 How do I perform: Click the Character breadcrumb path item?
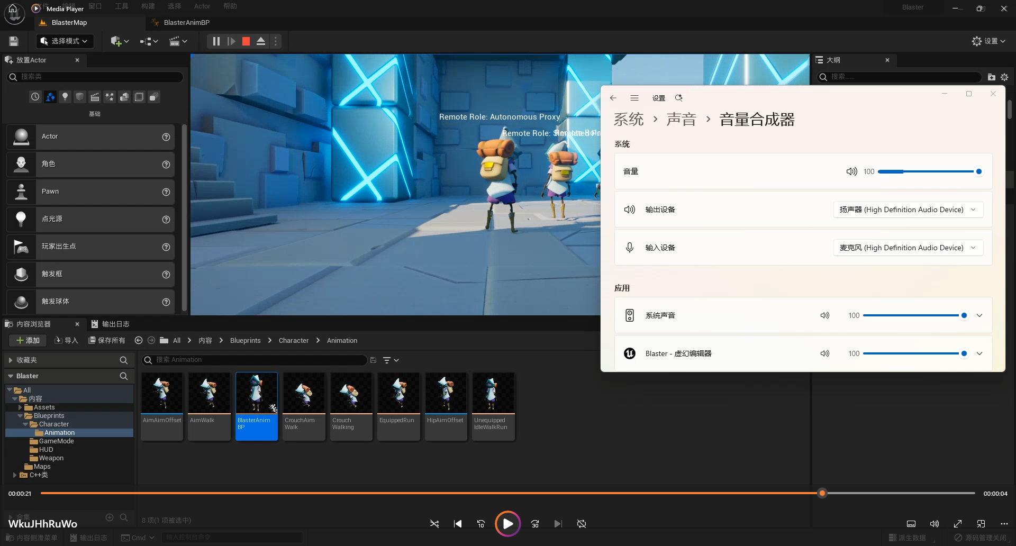tap(294, 340)
